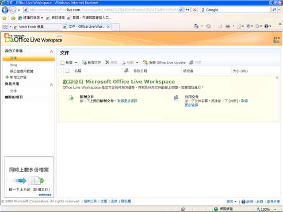Open the Safety shield icon menu
The image size is (283, 212).
pos(249,26)
